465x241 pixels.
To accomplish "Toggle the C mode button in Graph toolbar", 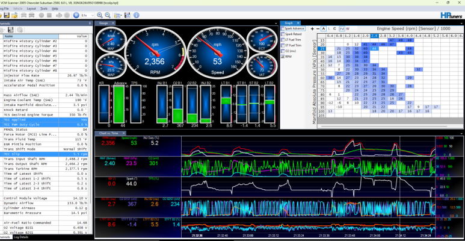I will pyautogui.click(x=334, y=29).
